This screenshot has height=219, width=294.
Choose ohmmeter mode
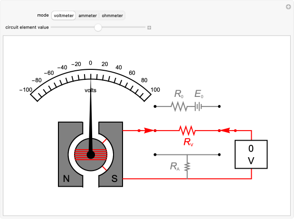pyautogui.click(x=113, y=16)
